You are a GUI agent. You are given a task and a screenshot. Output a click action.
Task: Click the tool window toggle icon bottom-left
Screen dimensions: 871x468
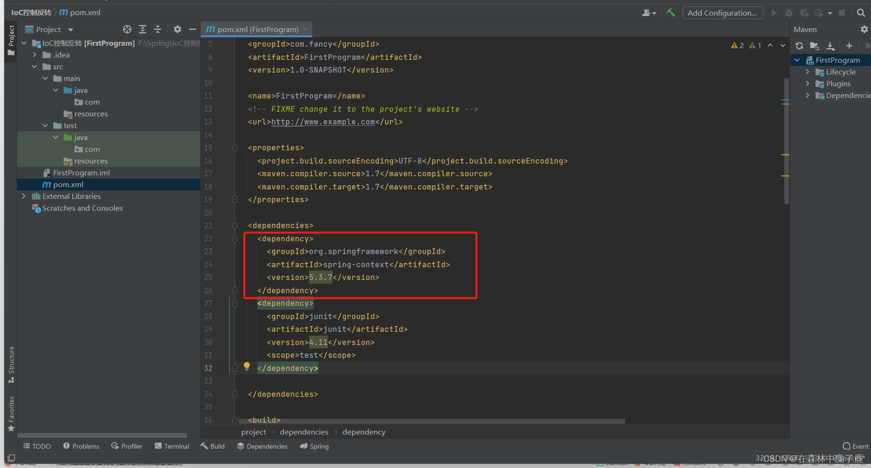point(11,458)
